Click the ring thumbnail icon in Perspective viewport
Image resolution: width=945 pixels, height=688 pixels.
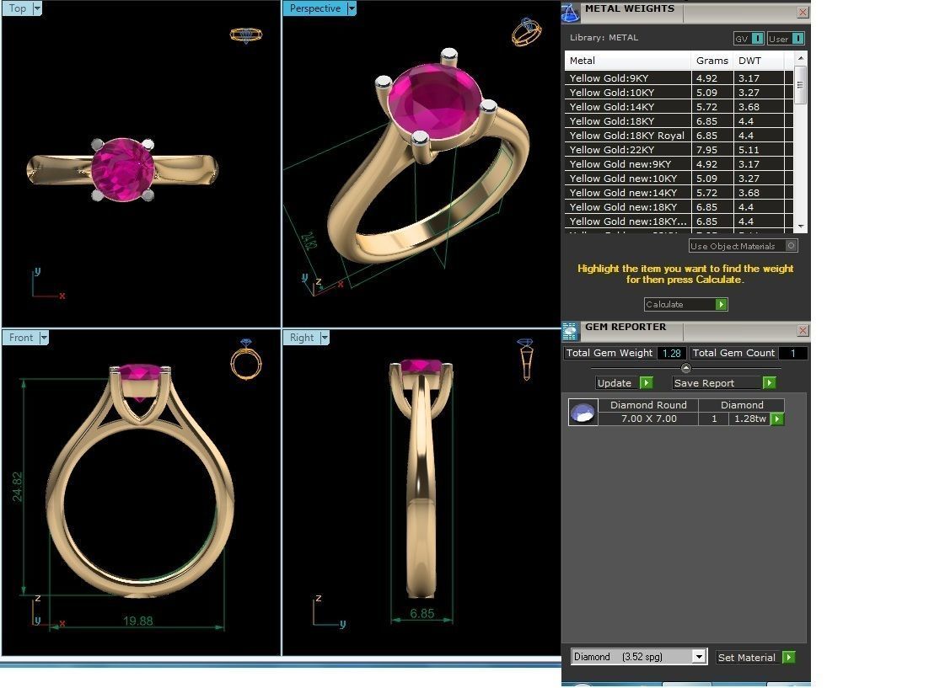[x=526, y=32]
